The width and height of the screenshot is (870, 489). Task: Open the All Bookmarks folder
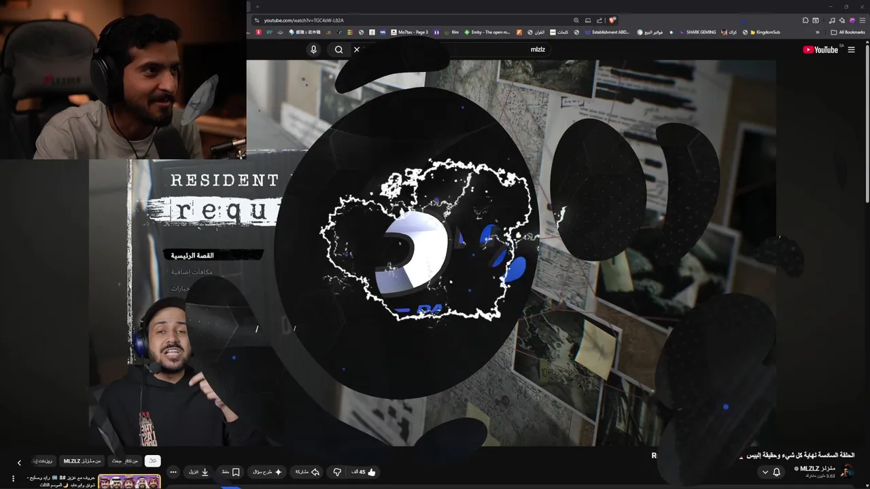[848, 32]
